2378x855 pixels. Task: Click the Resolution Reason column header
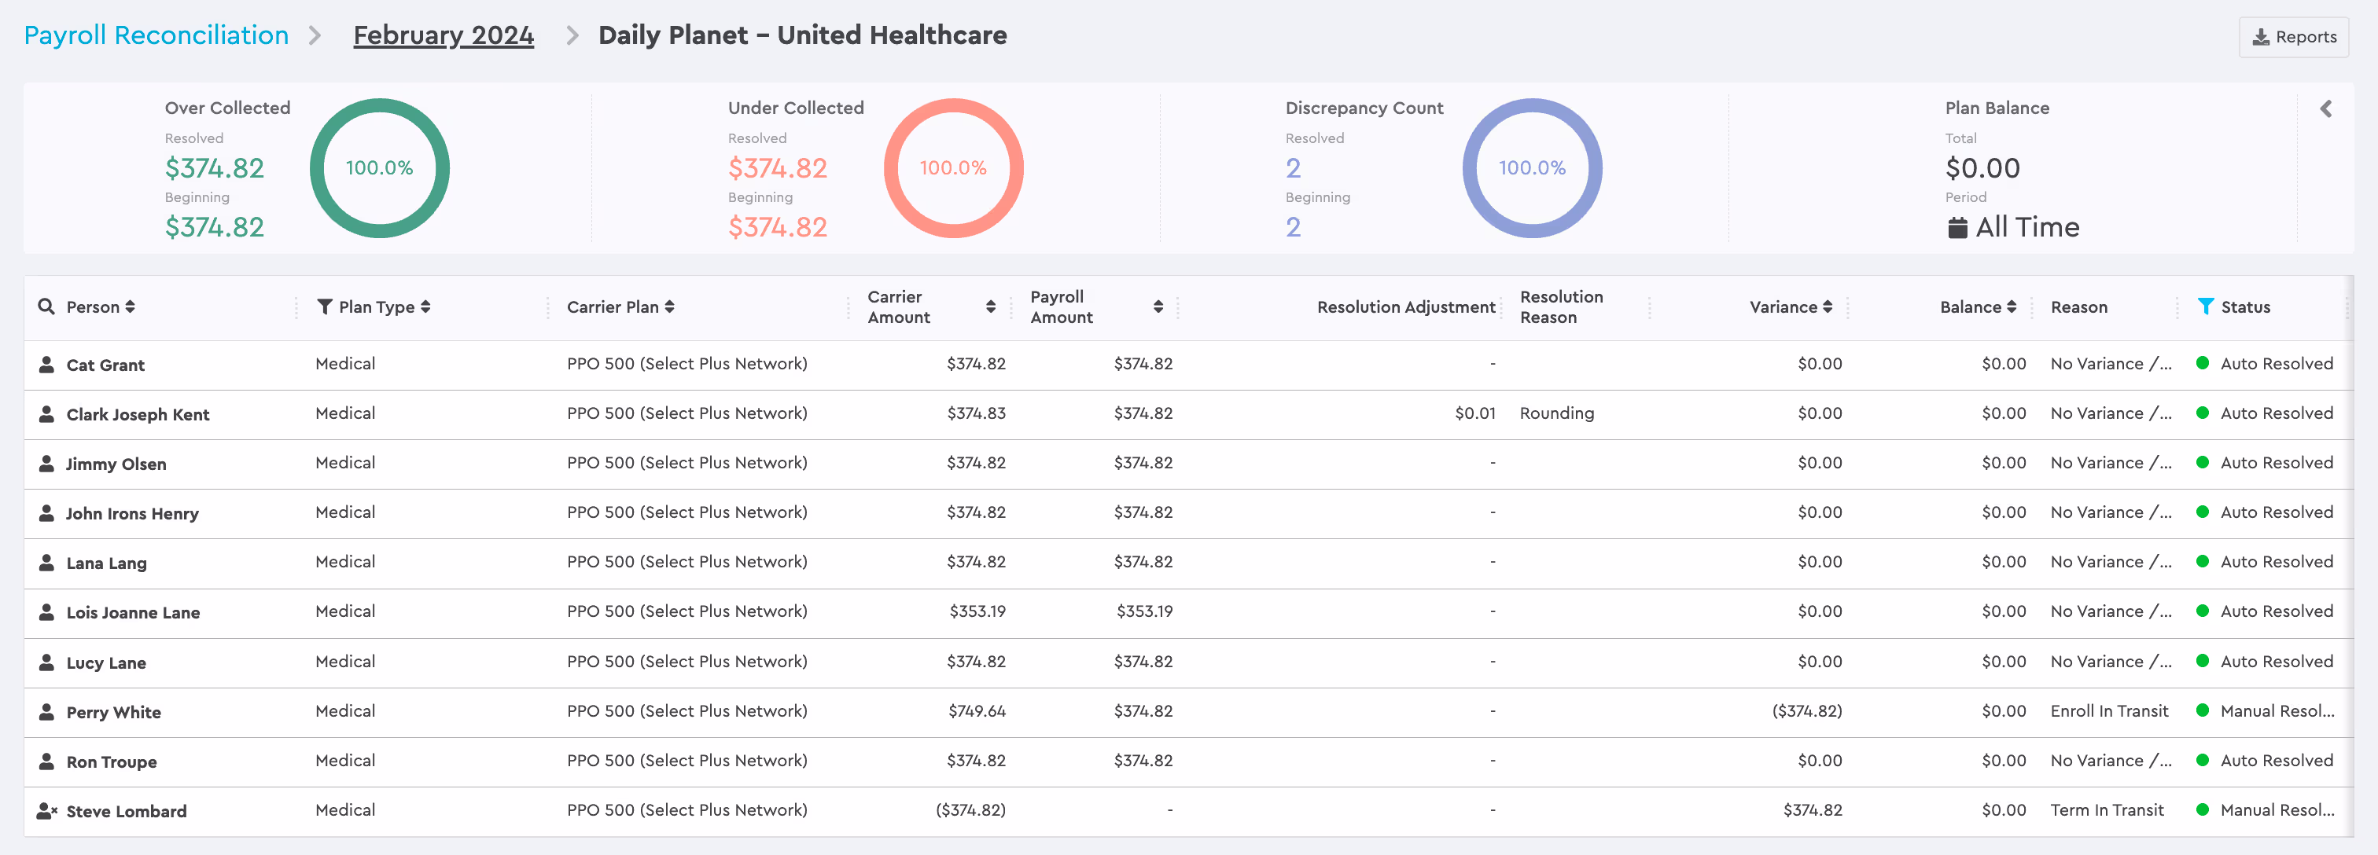(x=1562, y=307)
